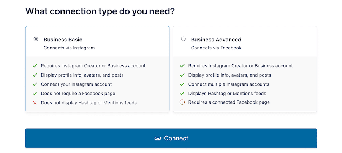342x153 pixels.
Task: Click 'Requires a connected Facebook page' text
Action: [x=229, y=102]
